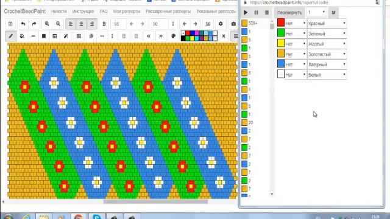Open Нет dropdown in Желтый row

pos(296,44)
